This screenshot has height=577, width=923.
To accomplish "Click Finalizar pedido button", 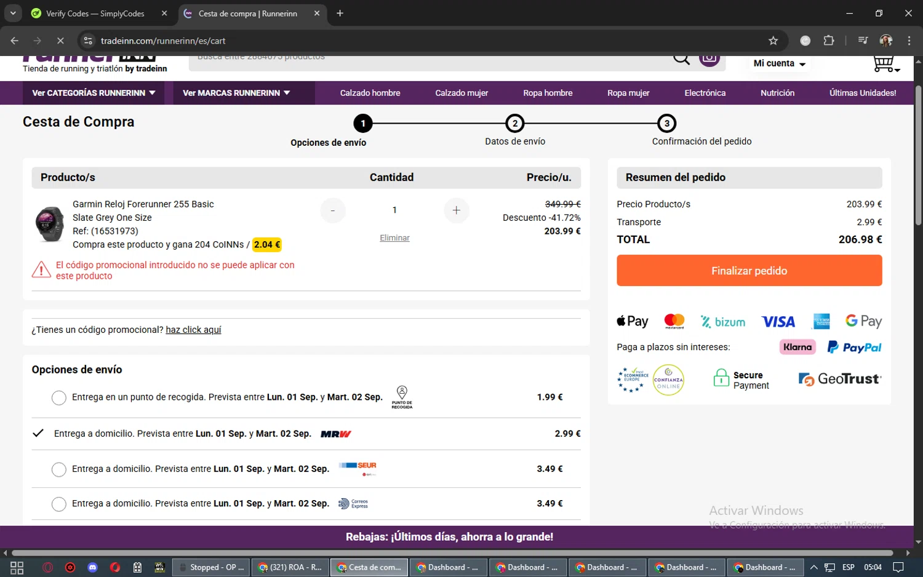I will (x=749, y=271).
